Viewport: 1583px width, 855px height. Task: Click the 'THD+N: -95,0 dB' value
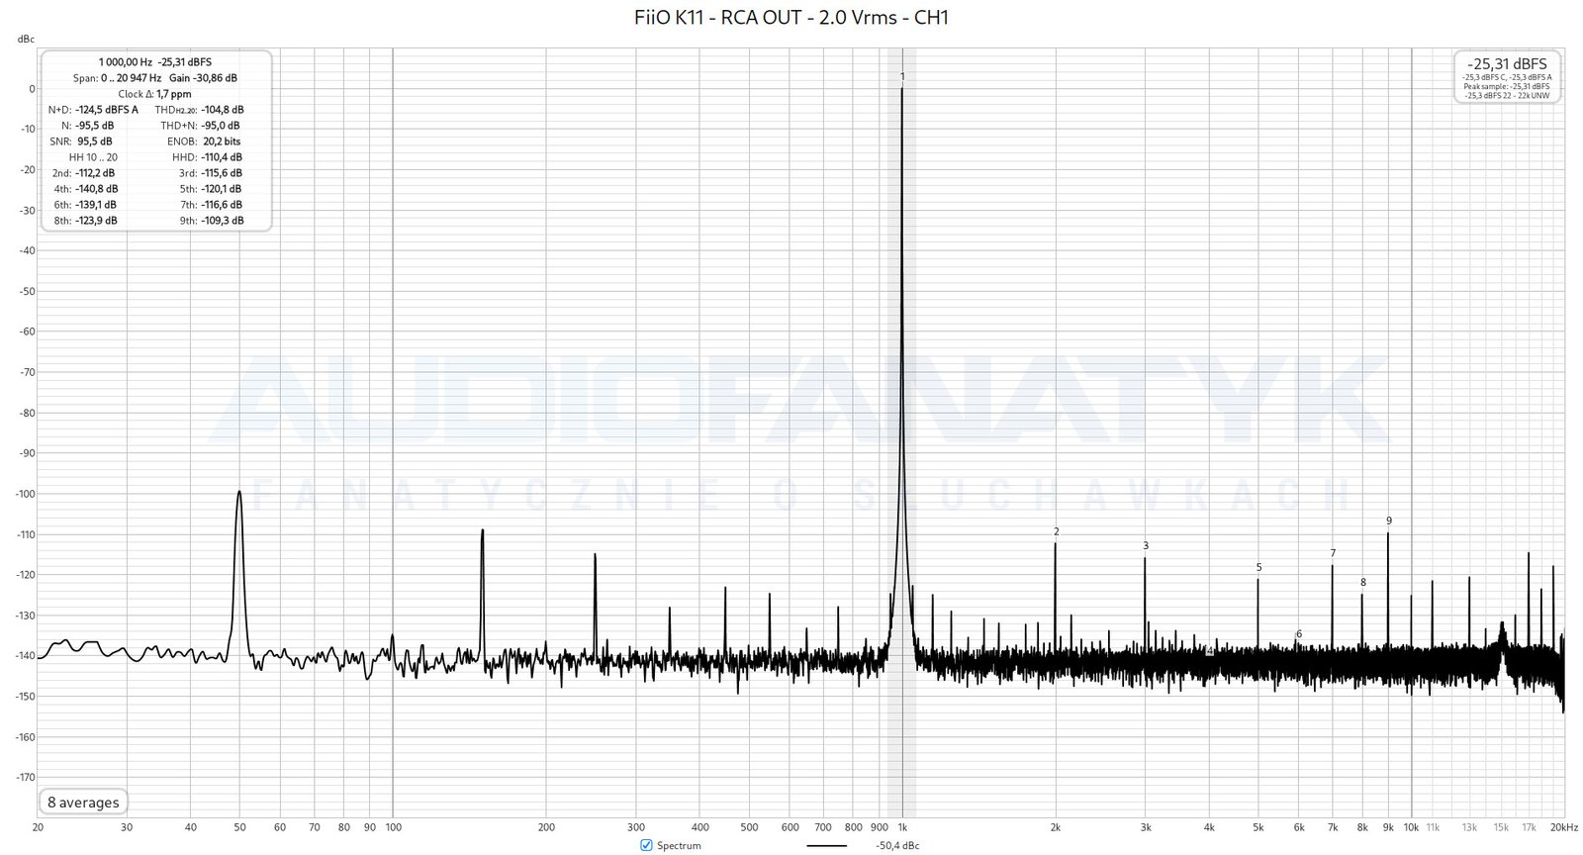[201, 126]
